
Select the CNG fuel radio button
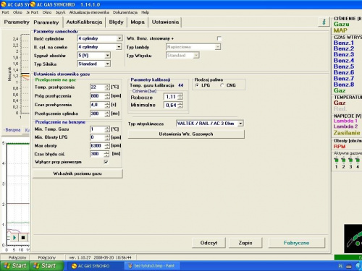pyautogui.click(x=222, y=85)
